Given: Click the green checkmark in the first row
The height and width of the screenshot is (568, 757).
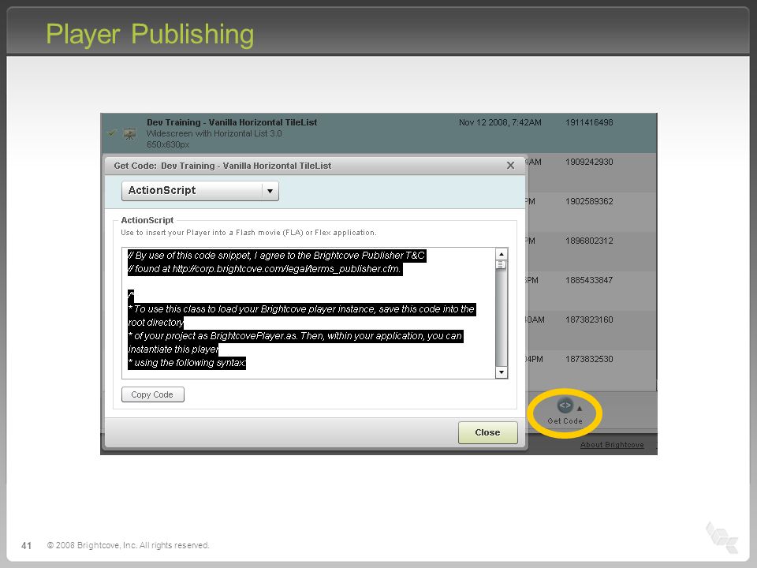Looking at the screenshot, I should click(111, 133).
